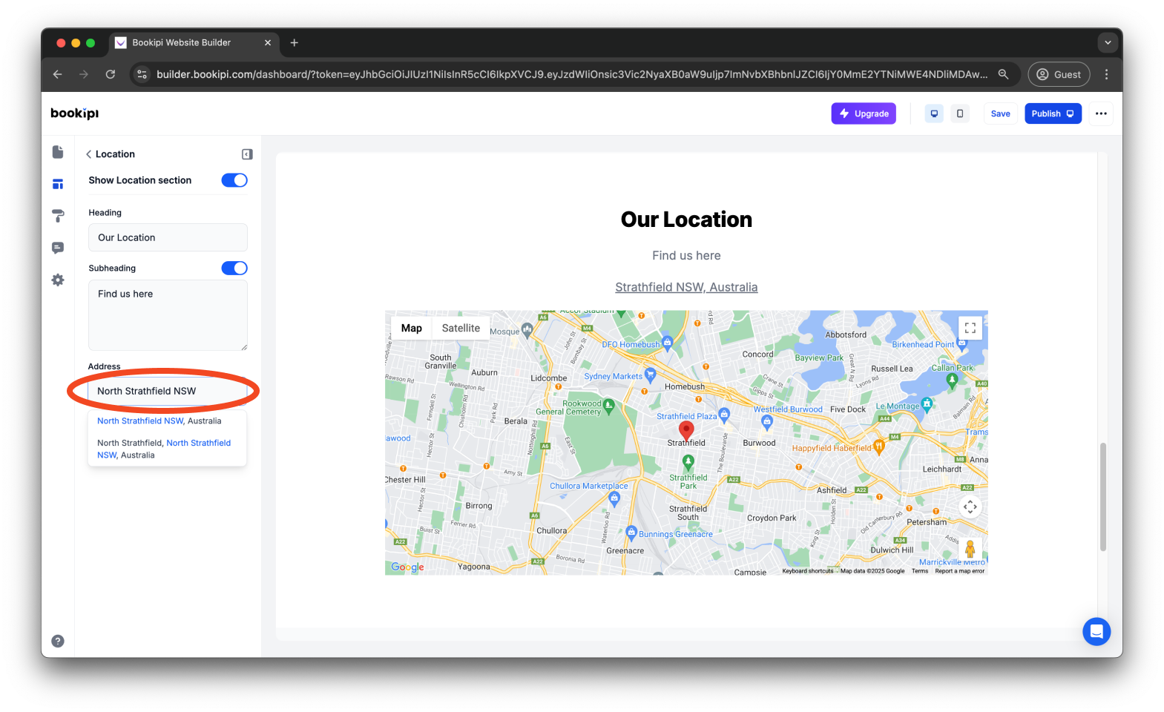
Task: Open a new browser tab
Action: click(x=295, y=42)
